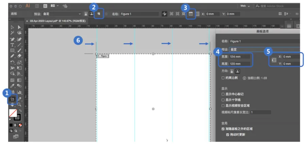Select the Curvature tool

coord(19,39)
